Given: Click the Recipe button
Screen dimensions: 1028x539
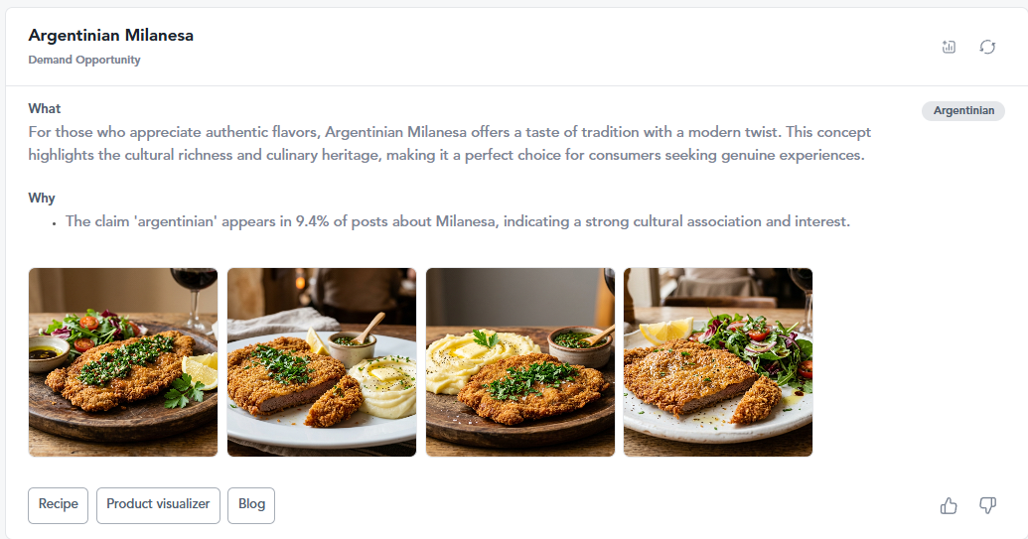Looking at the screenshot, I should (58, 505).
